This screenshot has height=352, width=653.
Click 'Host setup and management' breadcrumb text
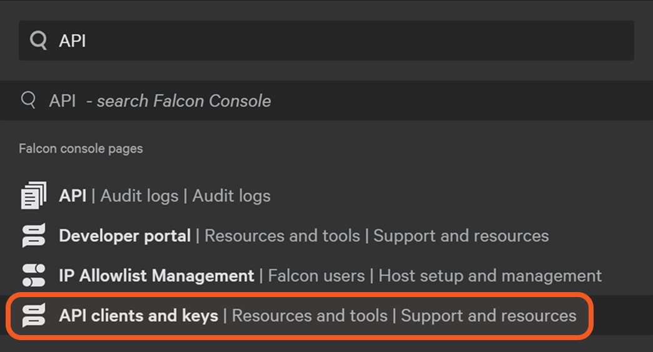click(490, 275)
